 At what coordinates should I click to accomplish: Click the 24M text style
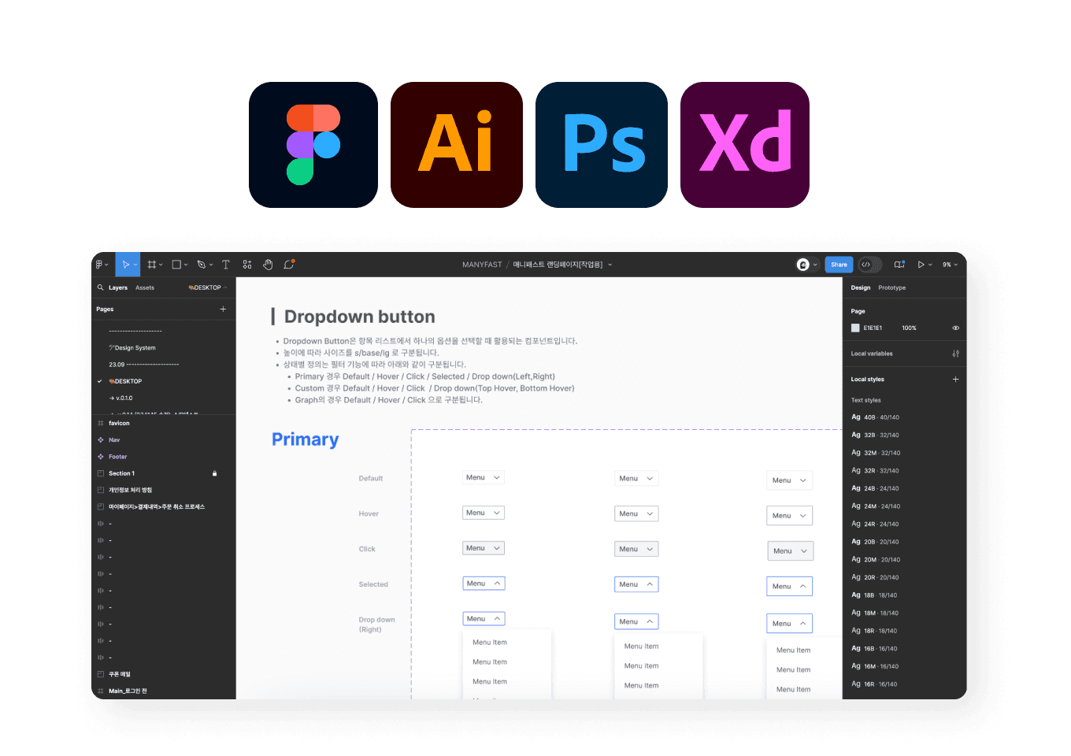875,506
